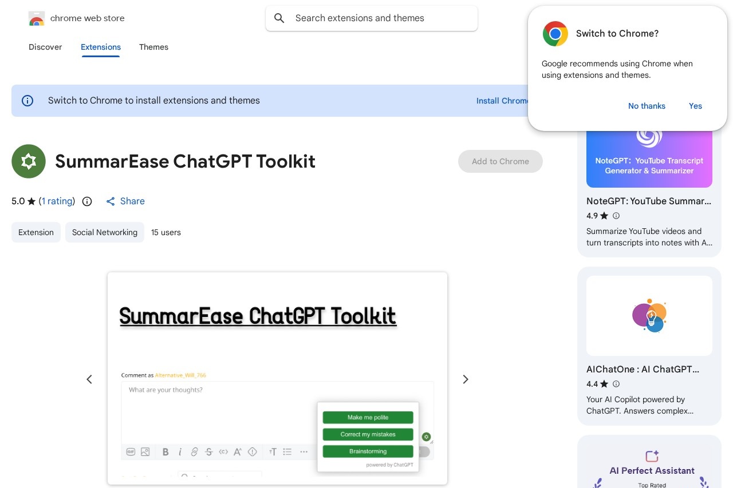Click the Install Chrome link in banner

[x=502, y=101]
